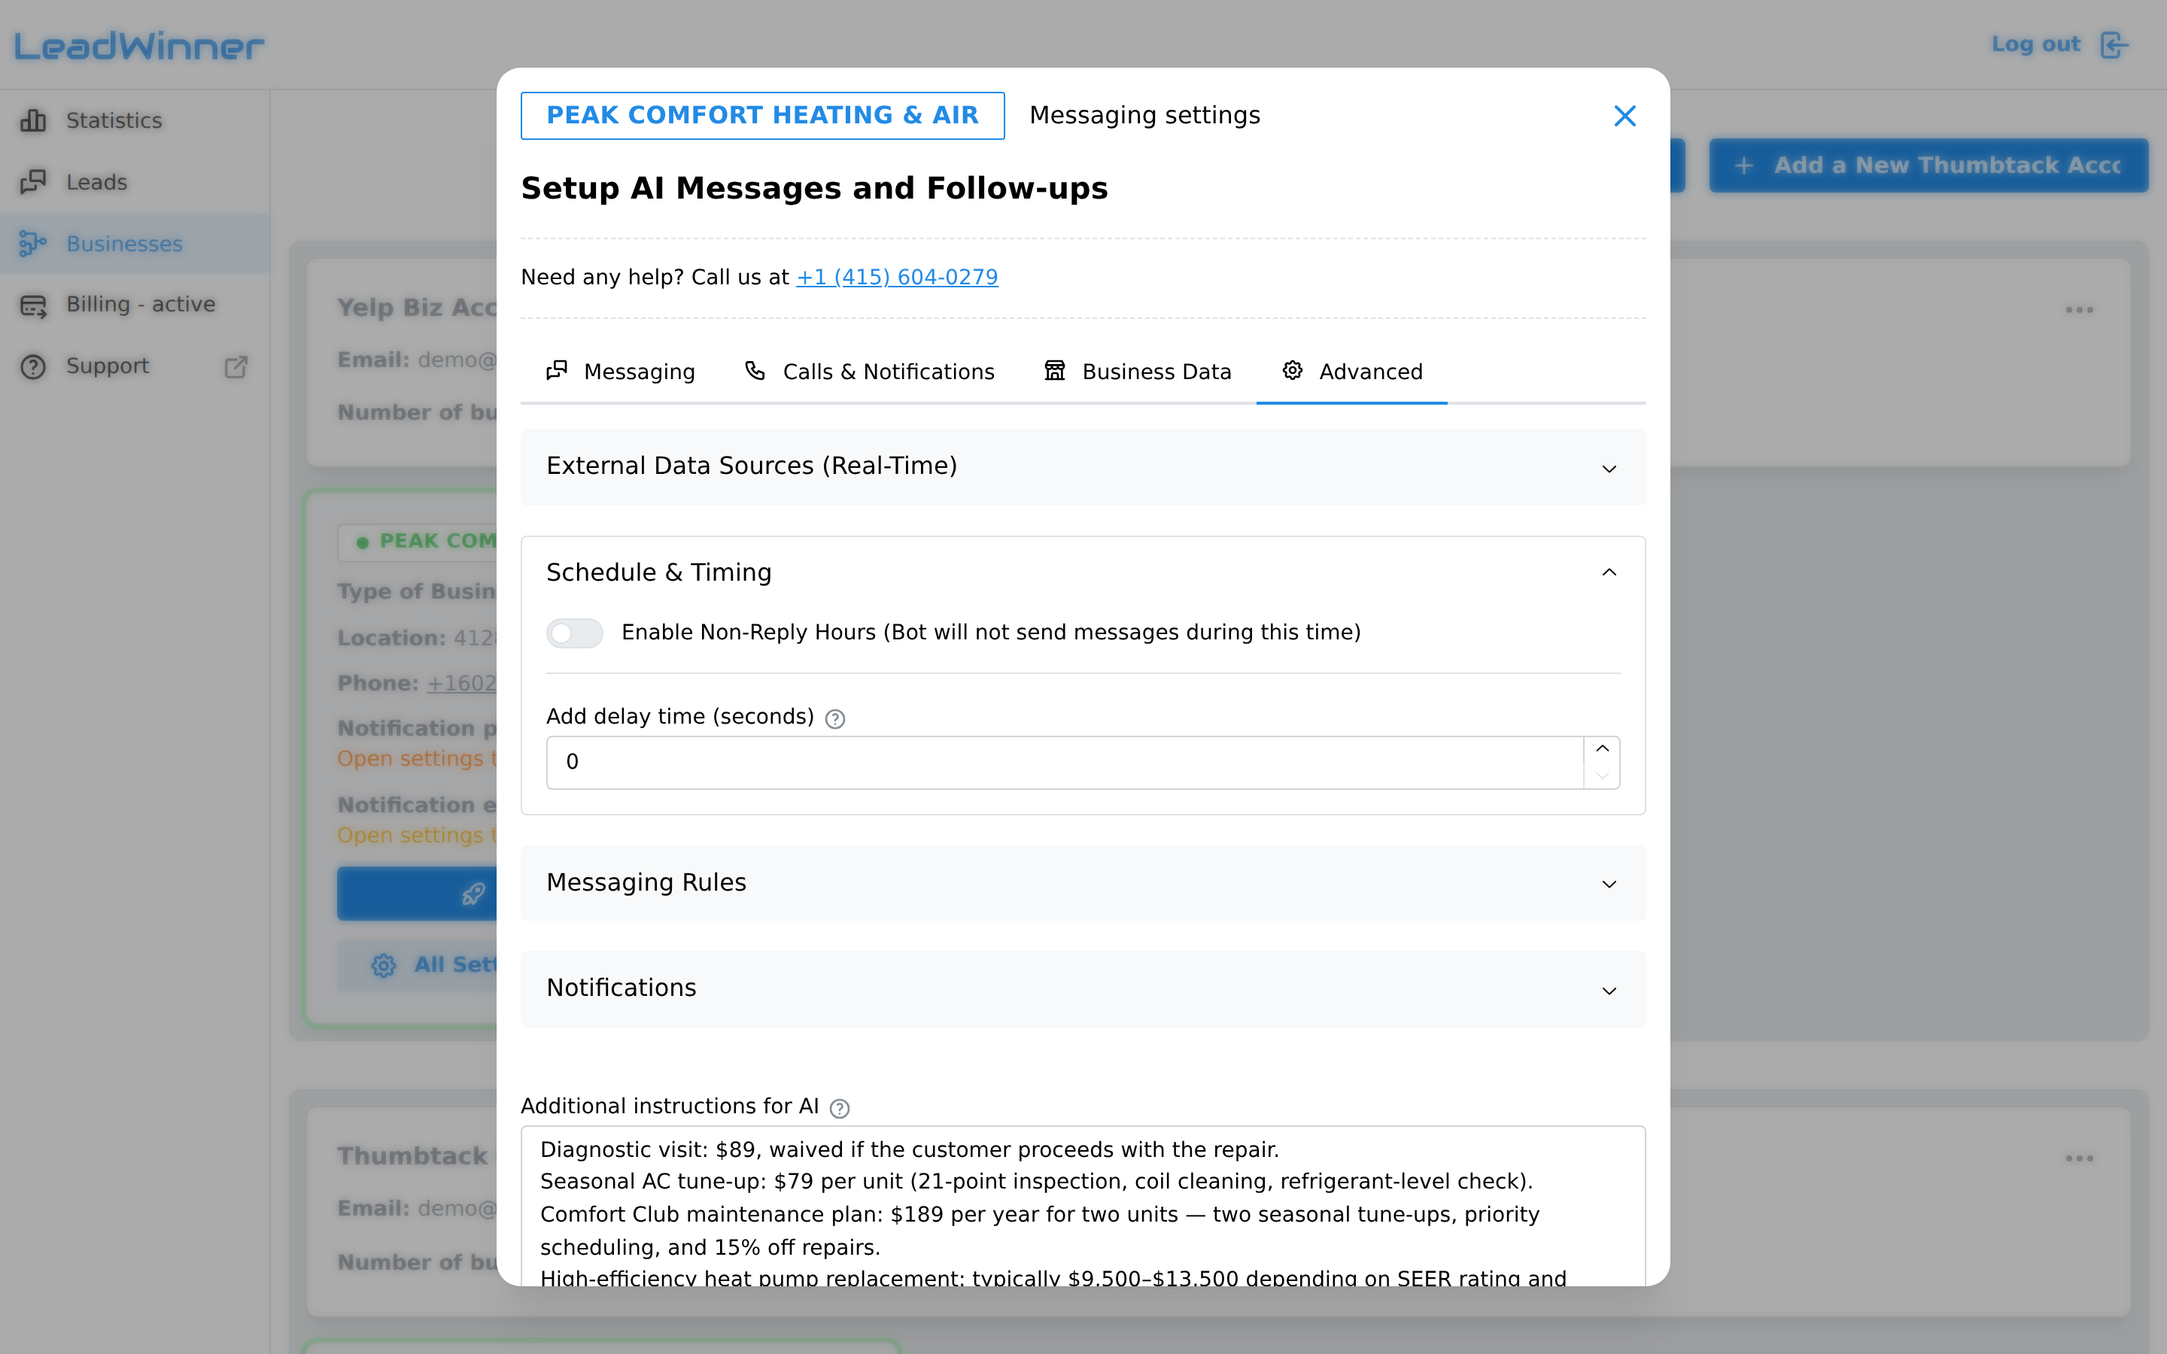Click the log out arrow icon
The height and width of the screenshot is (1354, 2167).
[x=2114, y=44]
